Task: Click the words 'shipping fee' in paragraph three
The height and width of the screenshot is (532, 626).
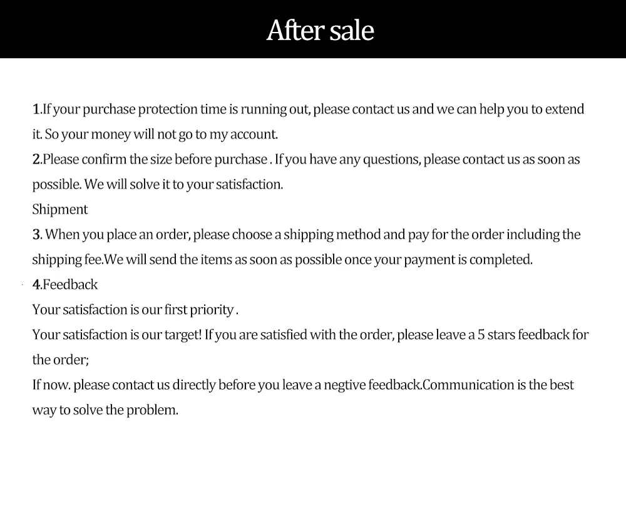Action: pos(68,260)
